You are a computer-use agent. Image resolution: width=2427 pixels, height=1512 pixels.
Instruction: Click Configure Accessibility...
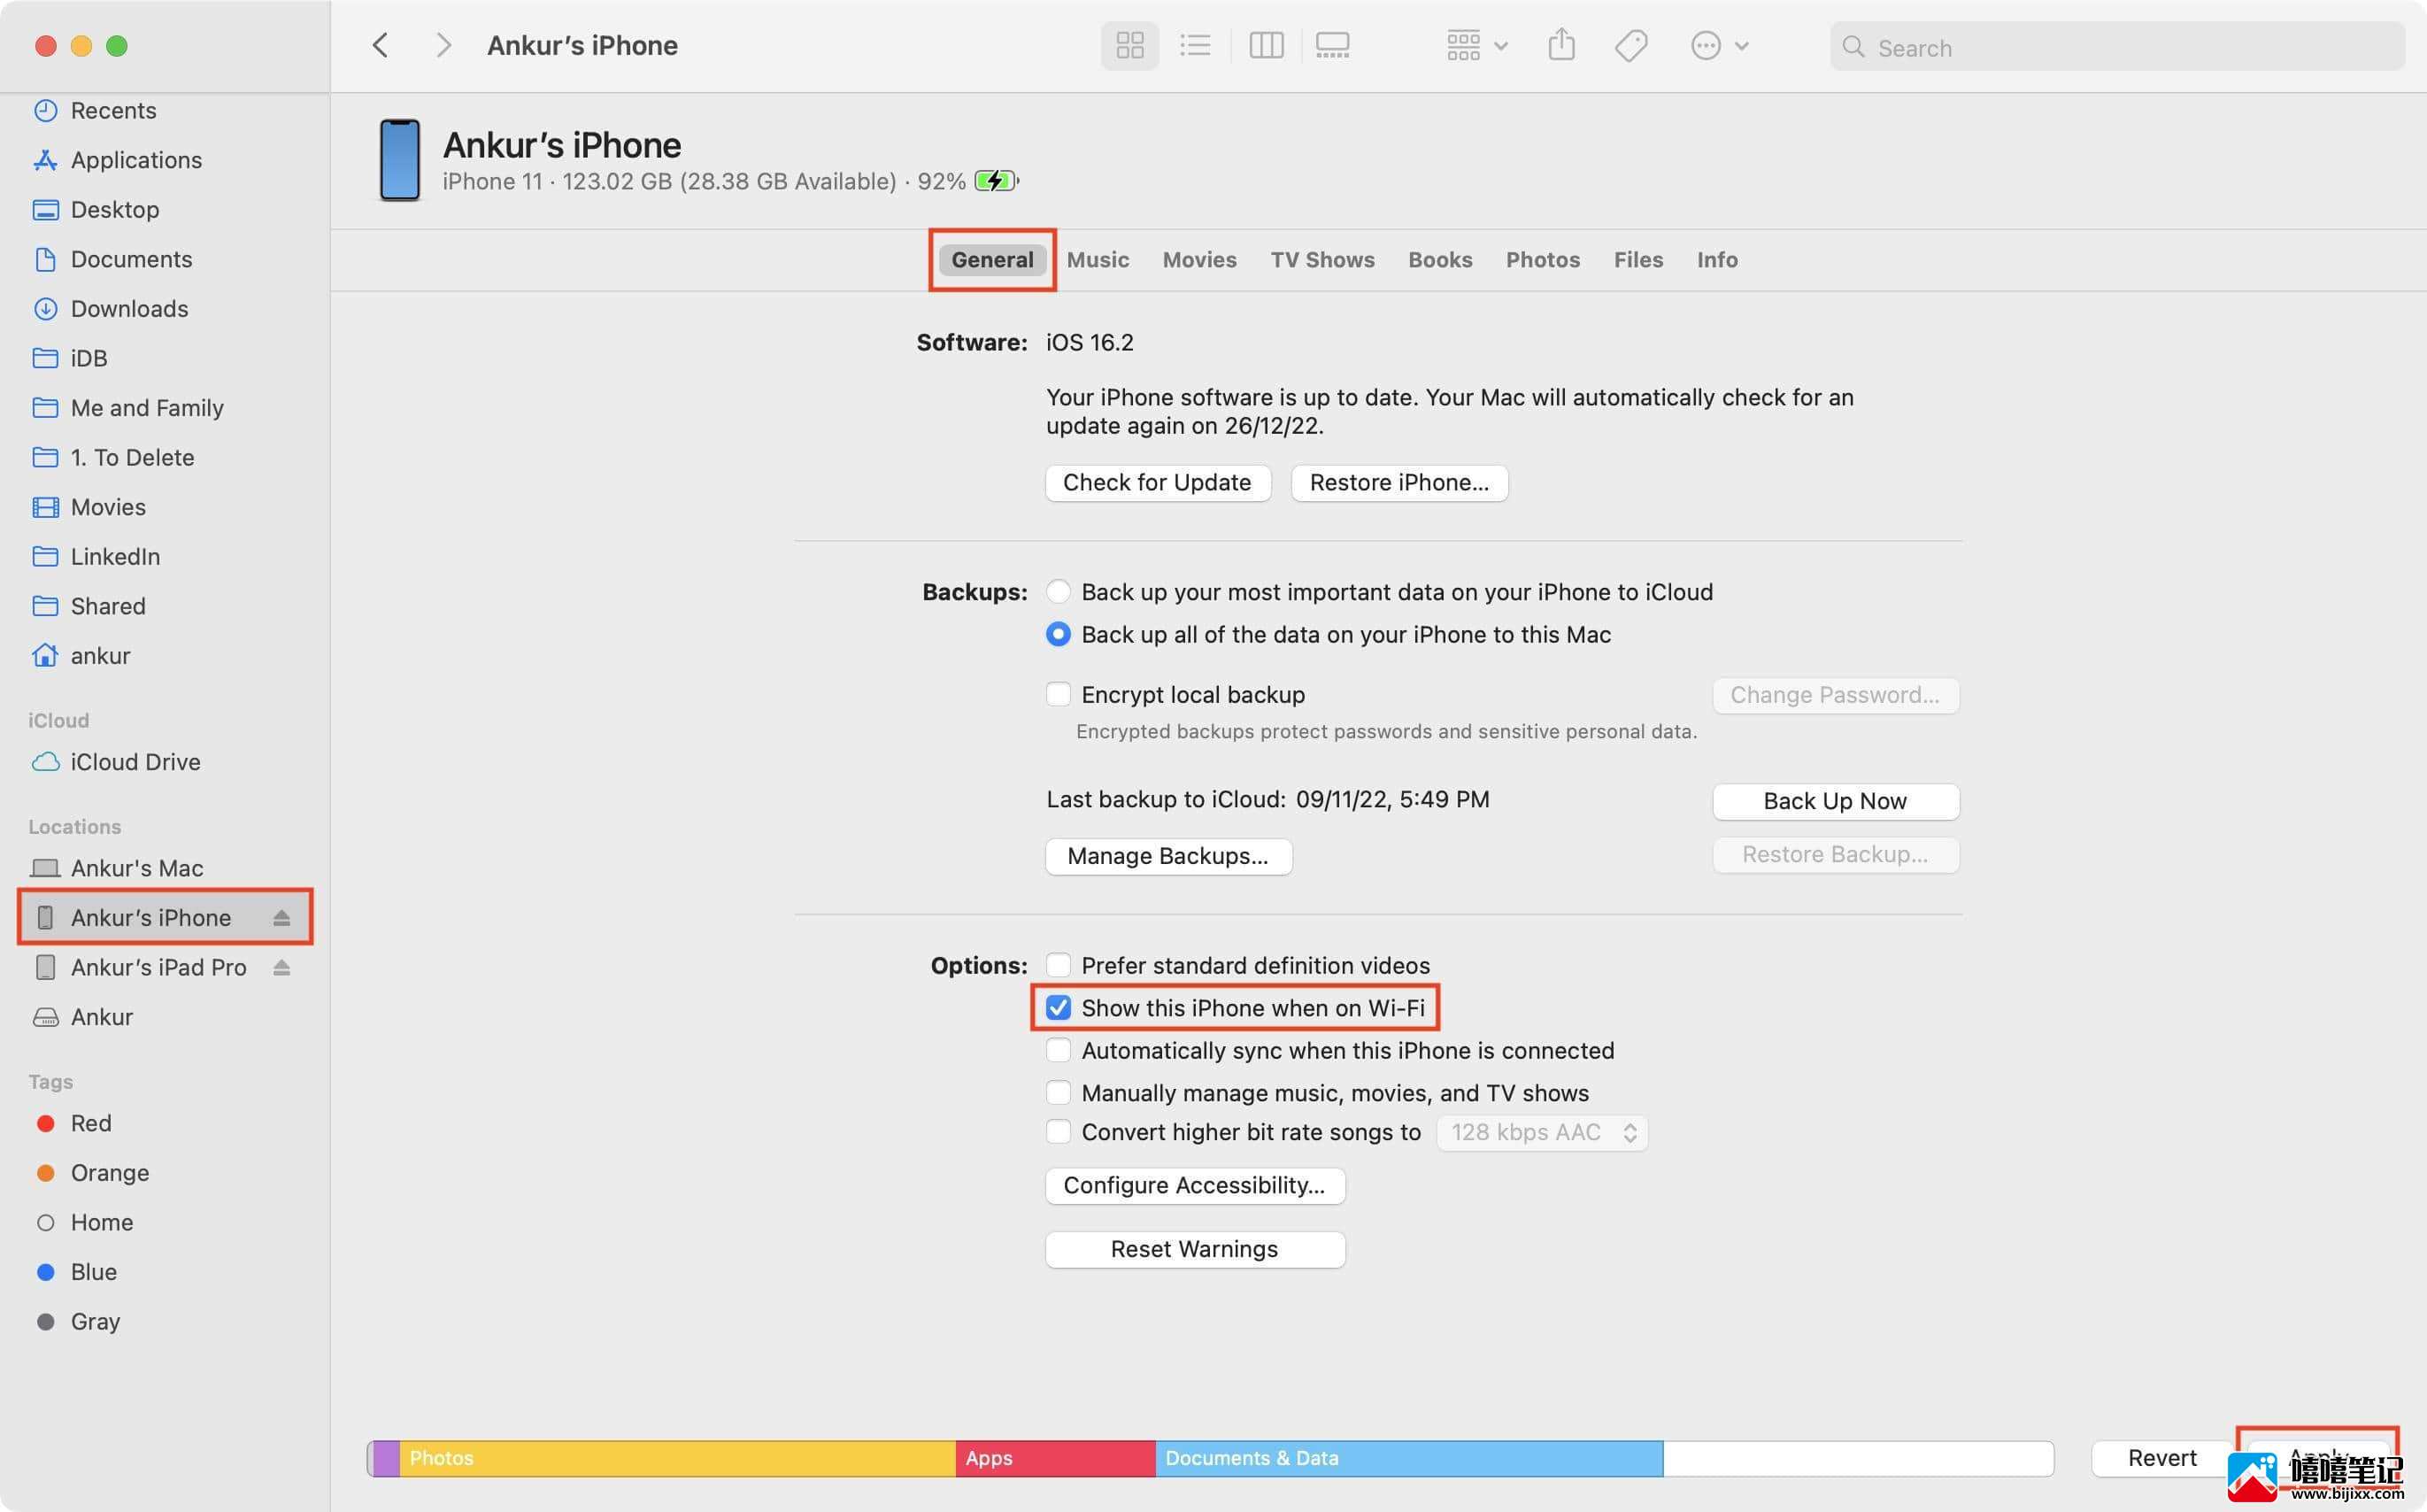1195,1186
